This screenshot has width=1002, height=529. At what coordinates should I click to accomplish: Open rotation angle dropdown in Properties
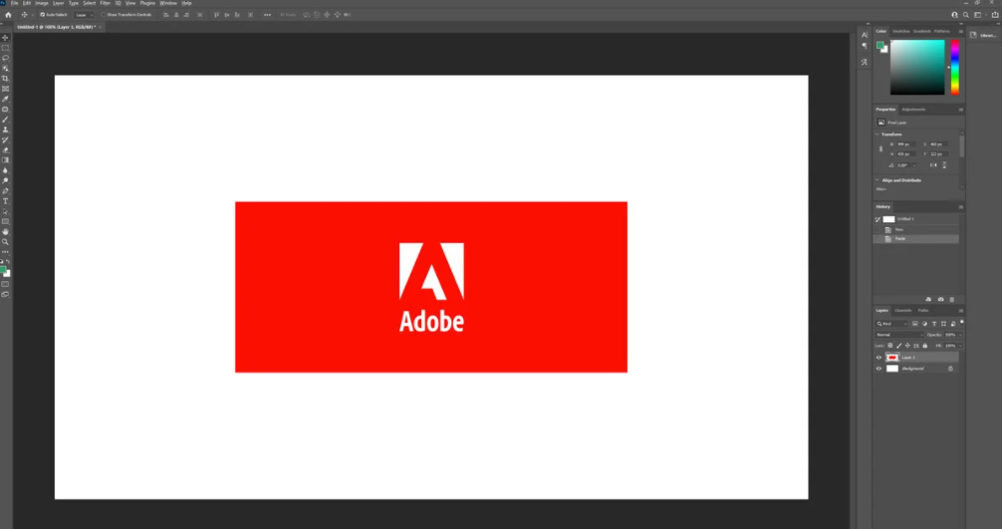coord(913,164)
